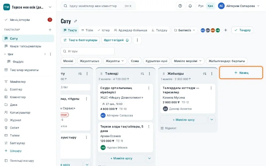
Task: Click the ДА avatar filter in the header
Action: point(208,30)
